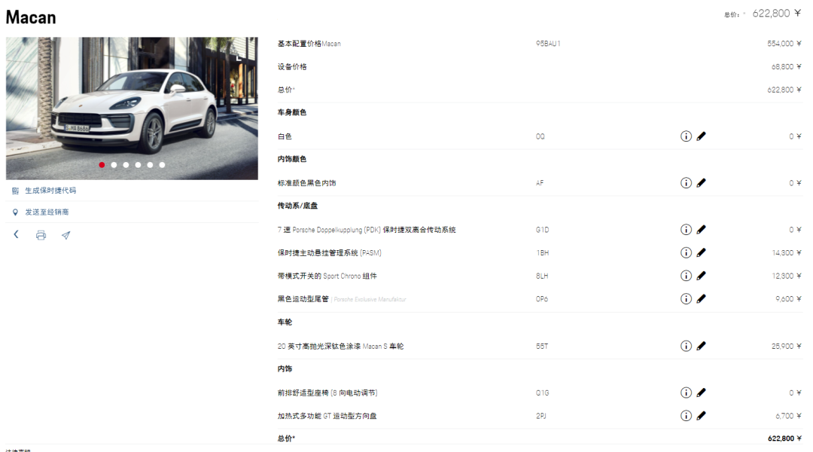Go back using the left chevron icon
813x452 pixels.
click(16, 234)
